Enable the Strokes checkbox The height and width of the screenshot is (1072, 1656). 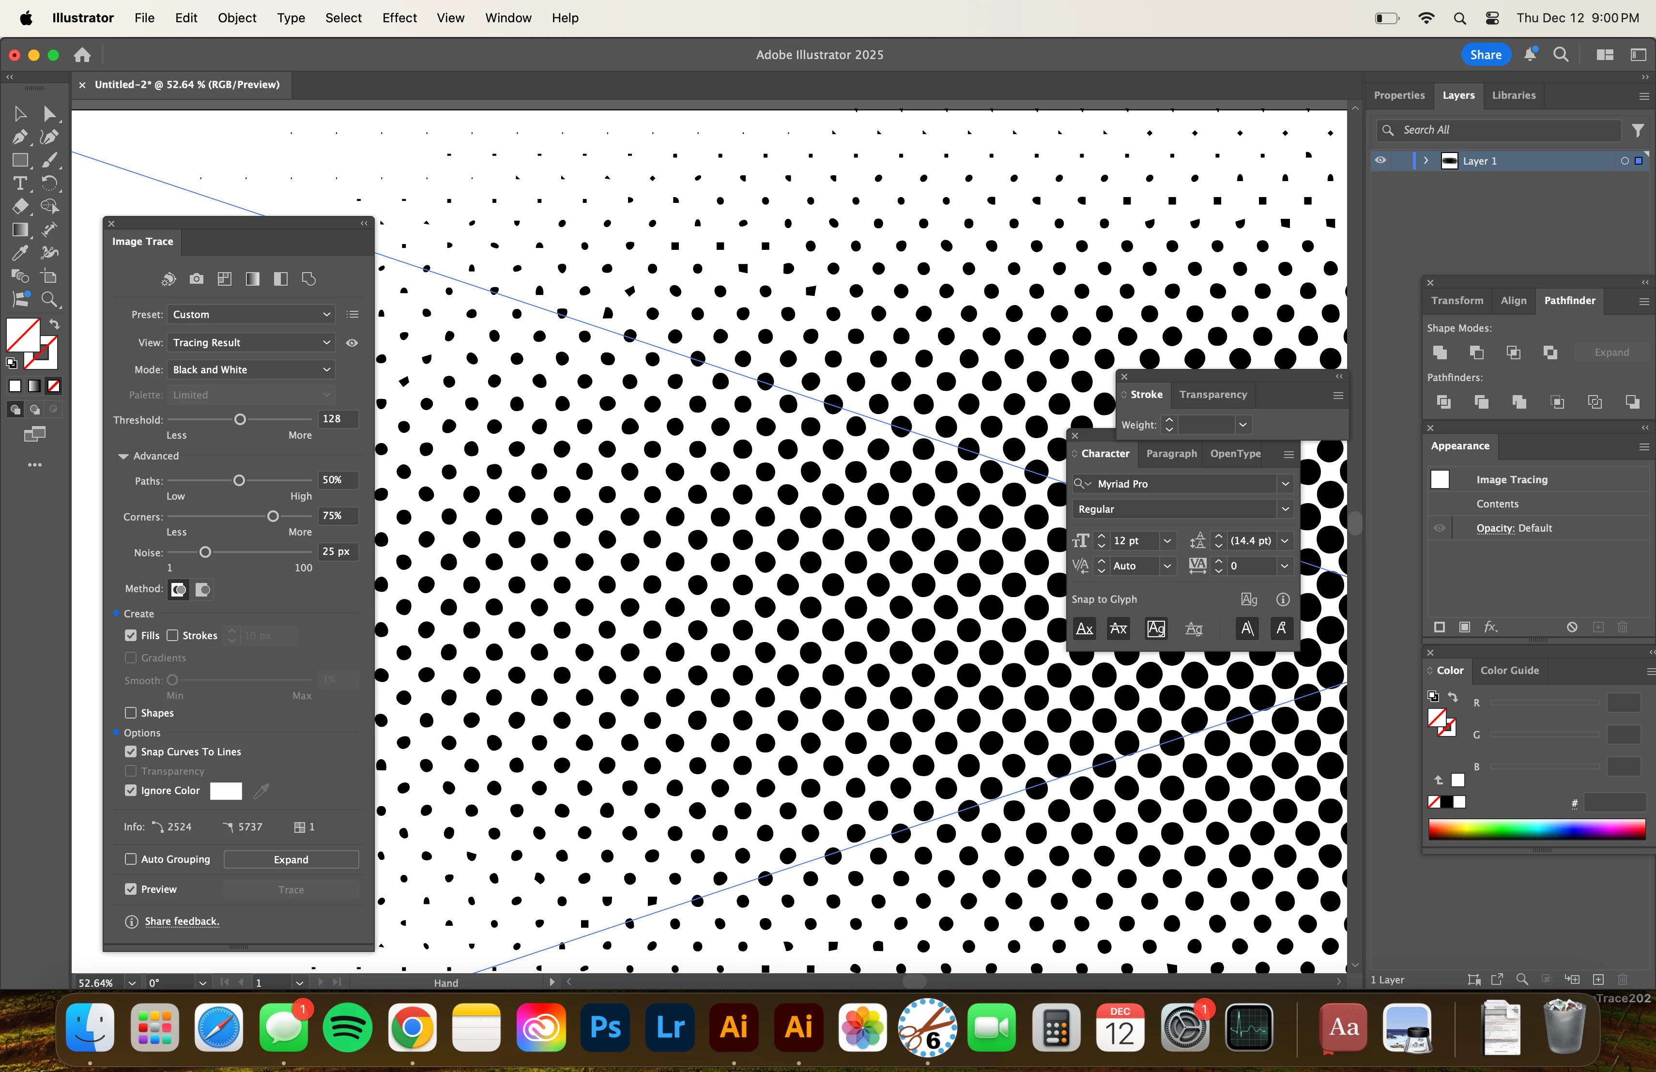pos(172,635)
